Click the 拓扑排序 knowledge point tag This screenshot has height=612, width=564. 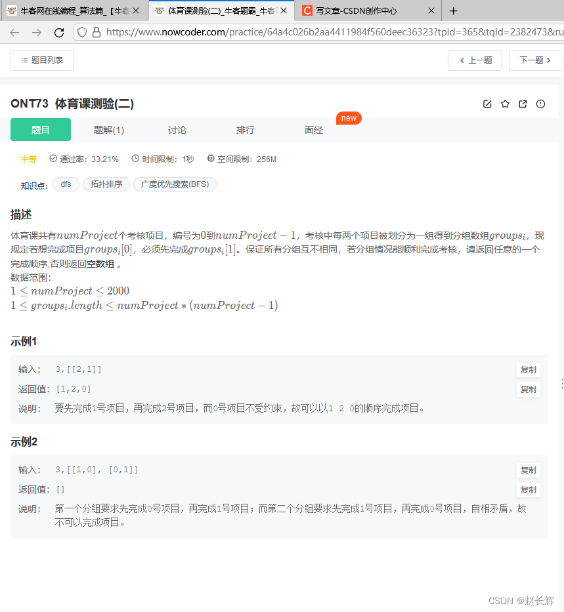click(106, 184)
